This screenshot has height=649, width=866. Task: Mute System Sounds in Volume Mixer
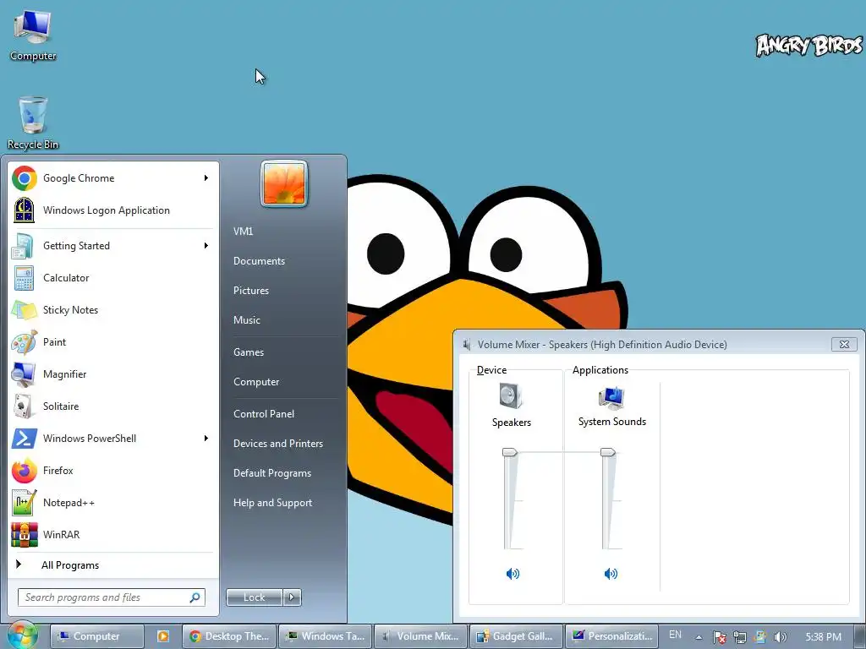coord(611,574)
